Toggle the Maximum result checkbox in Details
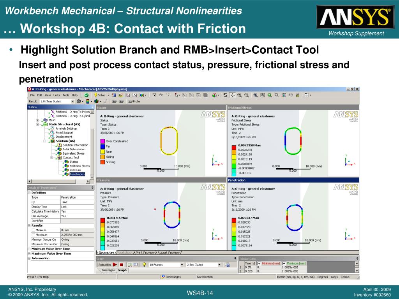 pyautogui.click(x=33, y=235)
